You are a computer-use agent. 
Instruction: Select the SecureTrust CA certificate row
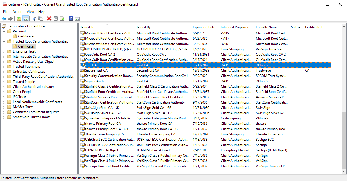click(96, 70)
